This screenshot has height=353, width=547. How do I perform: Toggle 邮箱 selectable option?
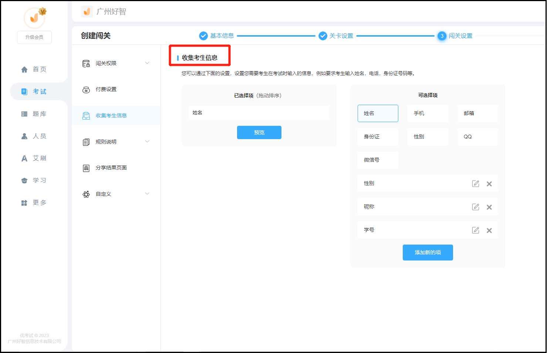477,113
